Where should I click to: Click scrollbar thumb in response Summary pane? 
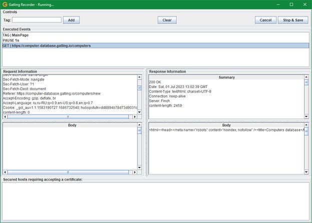coord(306,82)
